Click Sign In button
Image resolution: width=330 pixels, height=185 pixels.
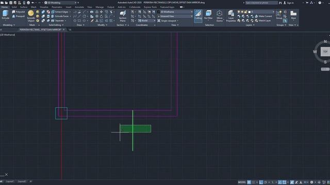tap(289, 3)
